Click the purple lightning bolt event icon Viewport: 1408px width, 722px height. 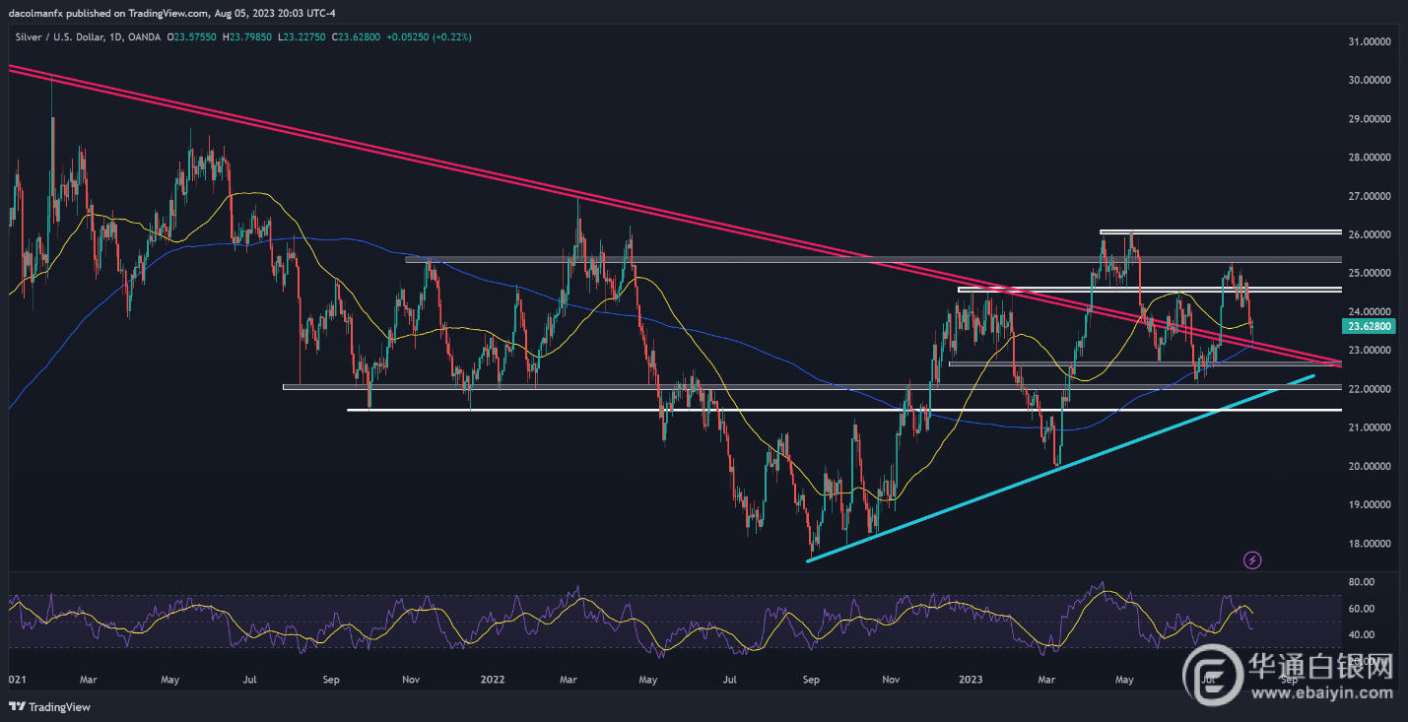click(1252, 560)
